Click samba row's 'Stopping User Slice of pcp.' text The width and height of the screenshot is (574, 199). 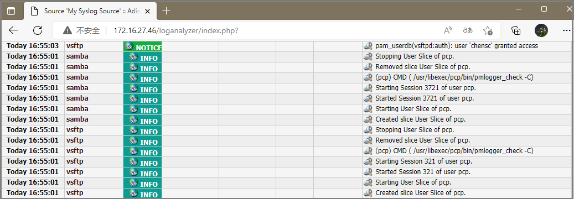pyautogui.click(x=415, y=57)
